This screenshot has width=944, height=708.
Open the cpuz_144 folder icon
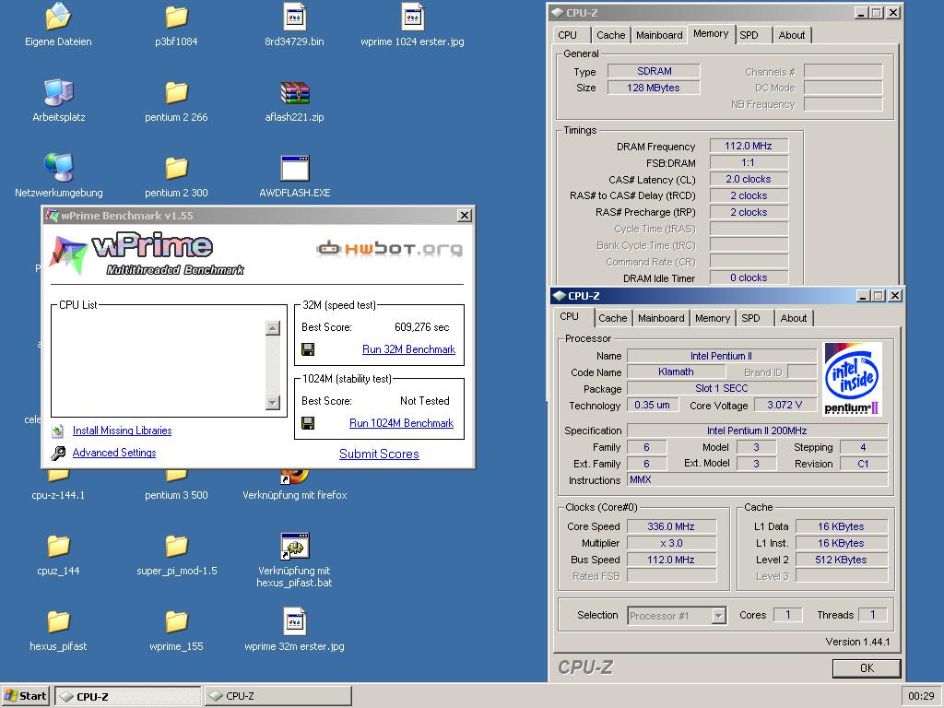[x=58, y=546]
